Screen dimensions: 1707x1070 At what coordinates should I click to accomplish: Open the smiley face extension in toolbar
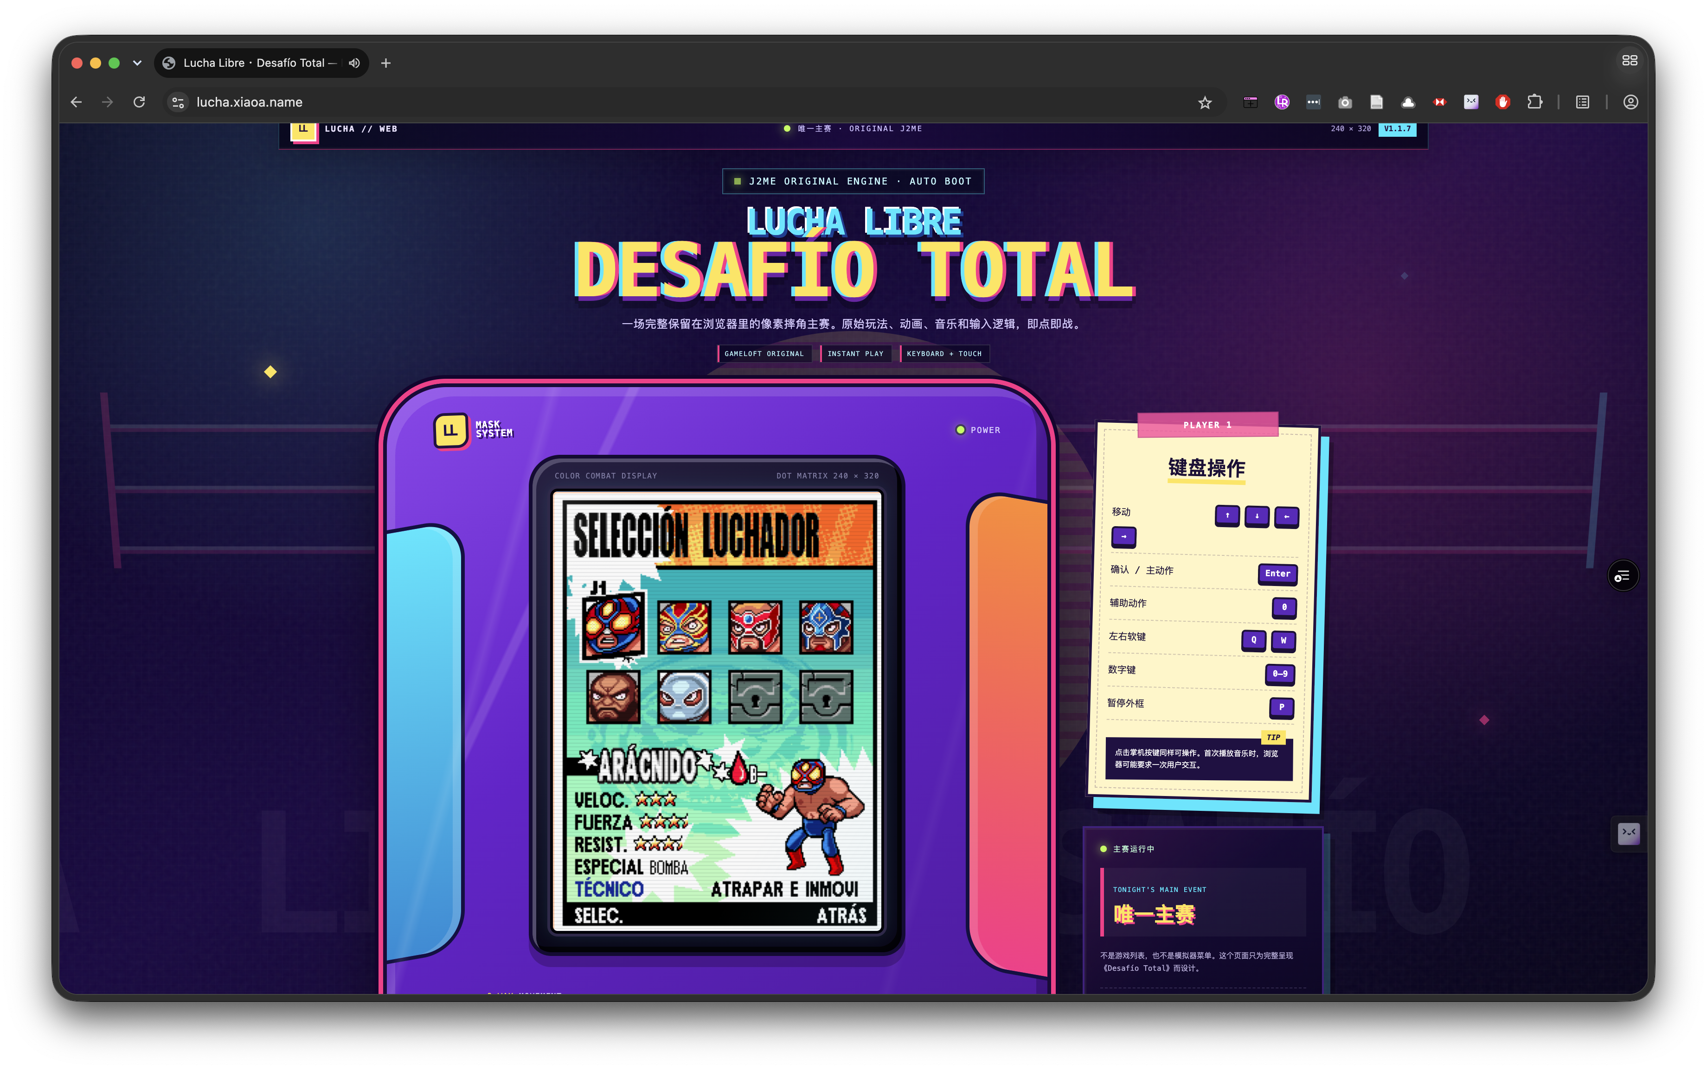1471,102
